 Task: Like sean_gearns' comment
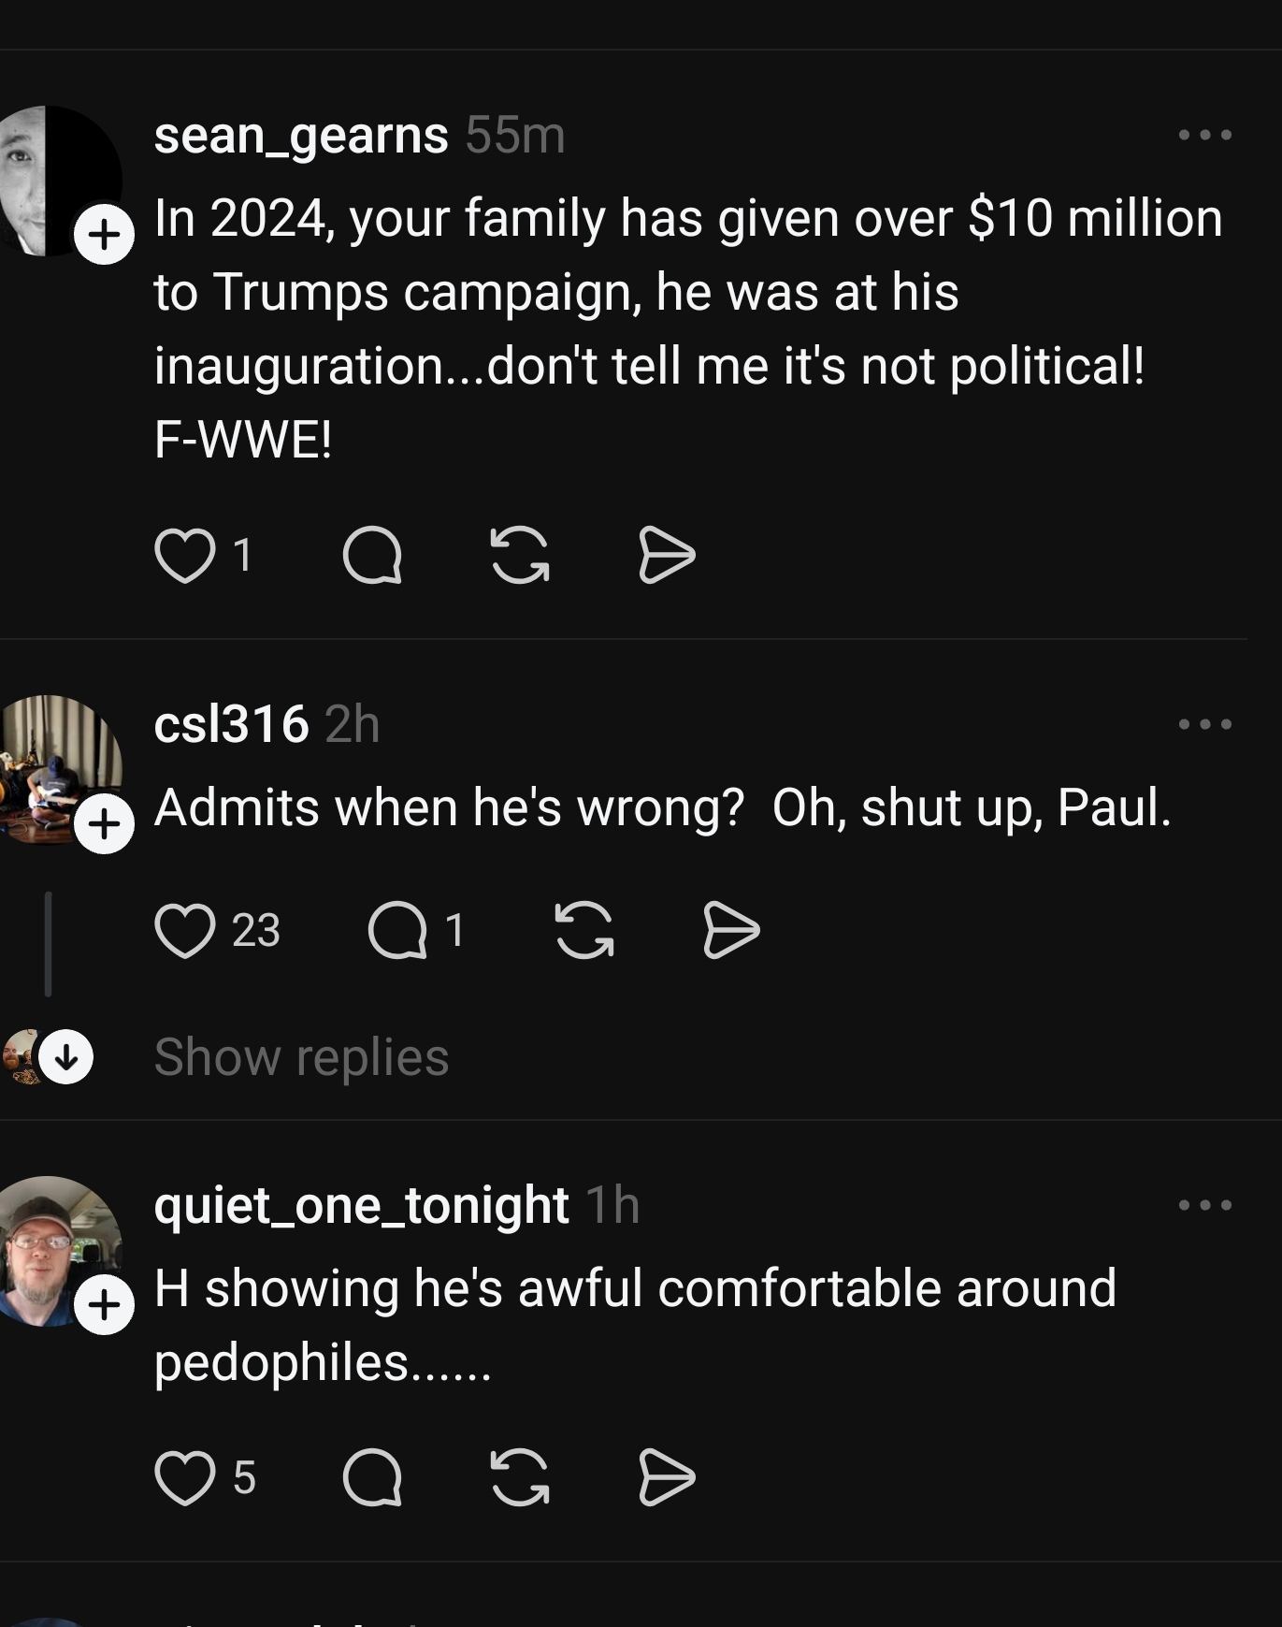[x=184, y=555]
